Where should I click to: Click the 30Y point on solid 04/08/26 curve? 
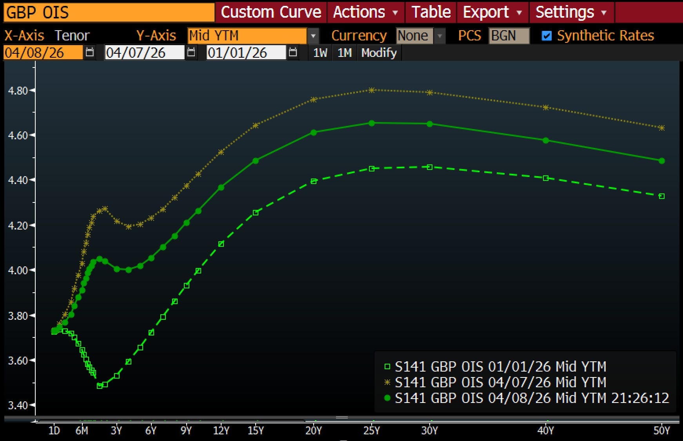tap(430, 124)
